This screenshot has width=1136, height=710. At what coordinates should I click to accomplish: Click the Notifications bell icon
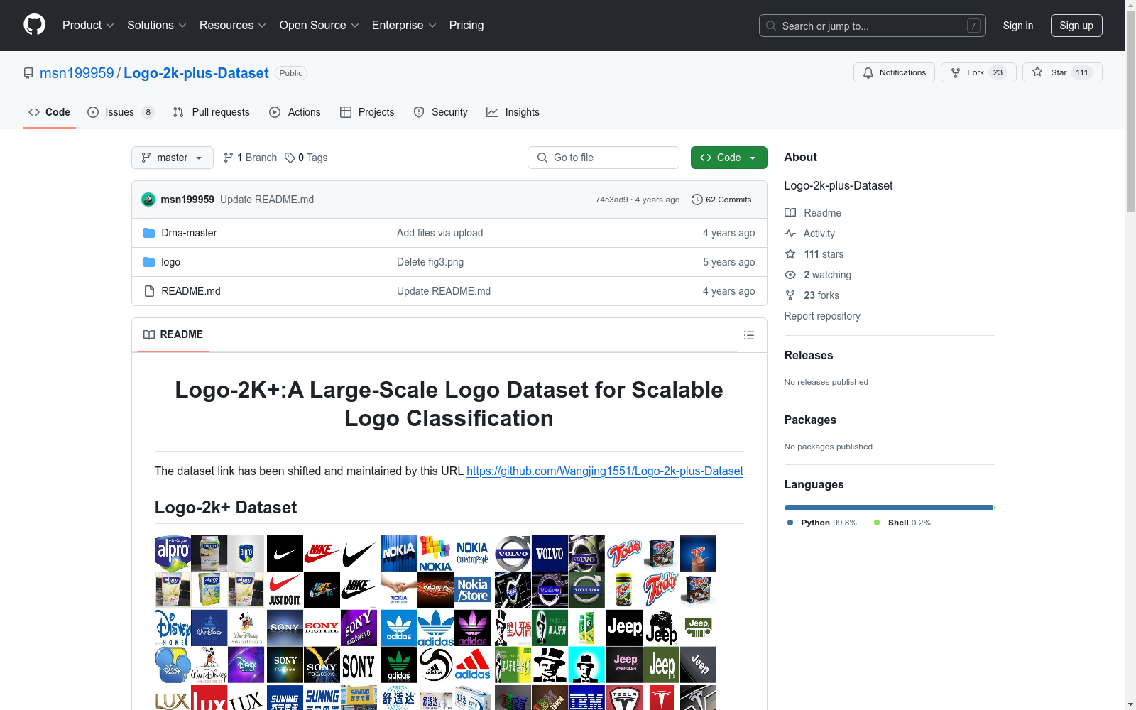click(868, 72)
